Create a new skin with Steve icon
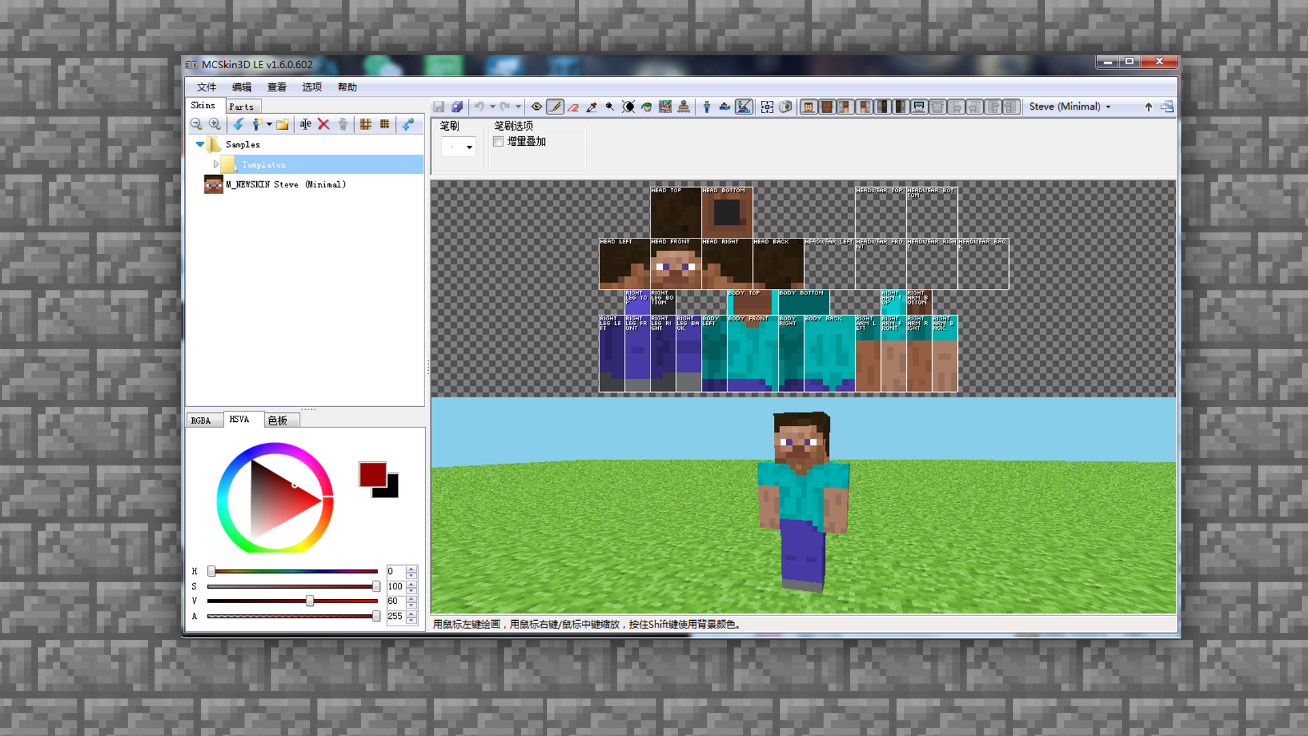 tap(257, 124)
